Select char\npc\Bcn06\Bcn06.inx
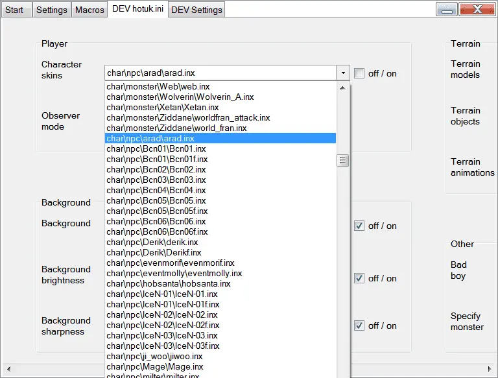Image resolution: width=498 pixels, height=378 pixels. tap(220, 221)
